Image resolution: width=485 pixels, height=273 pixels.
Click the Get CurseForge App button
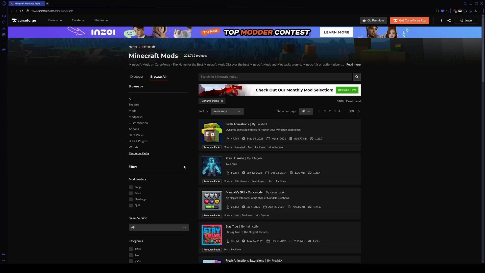(x=409, y=20)
